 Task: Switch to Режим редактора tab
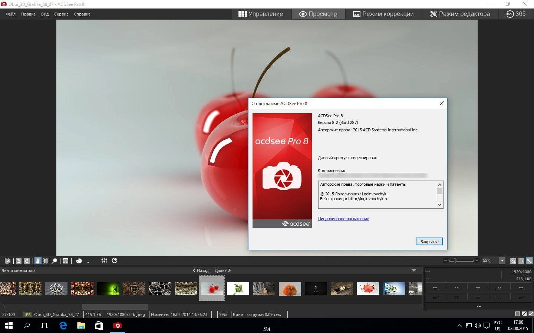(x=460, y=14)
